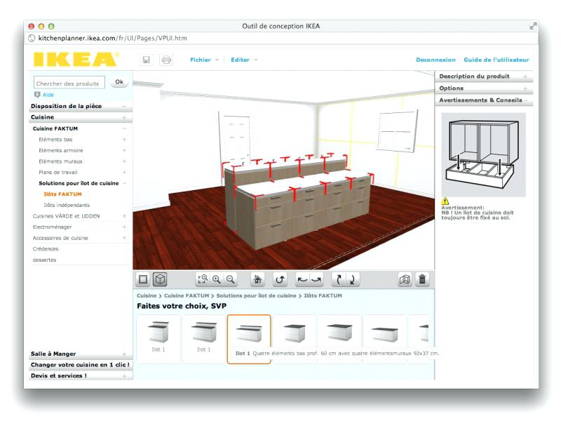This screenshot has width=561, height=421.
Task: Click the save (floppy disk) icon
Action: click(146, 60)
